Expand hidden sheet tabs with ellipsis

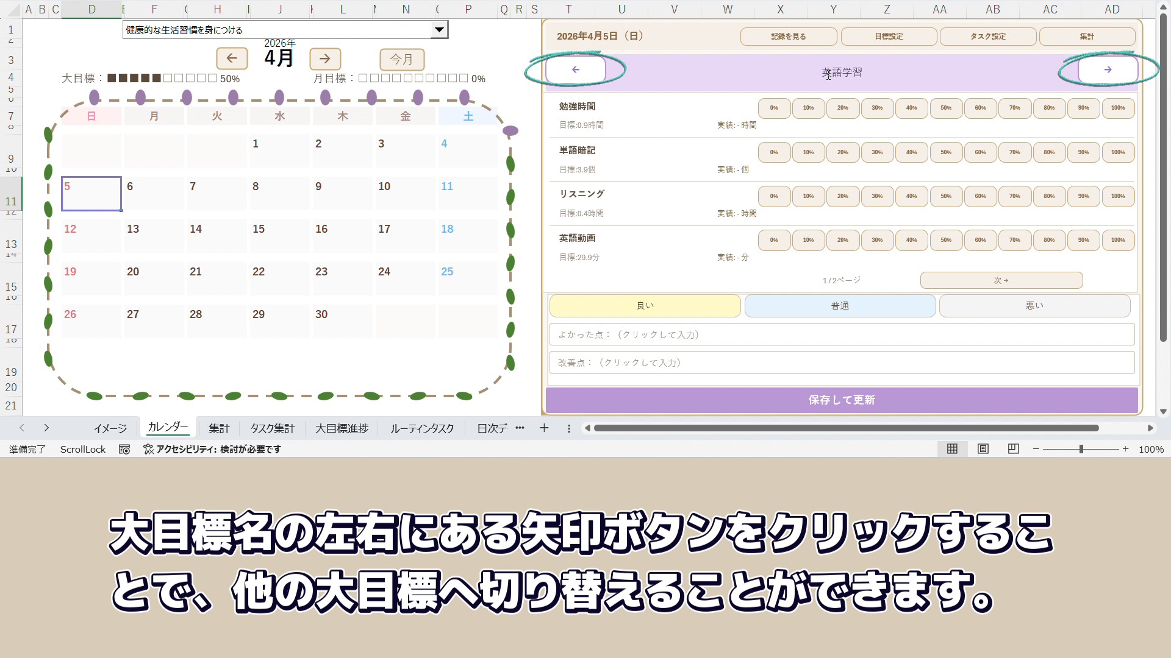(520, 428)
